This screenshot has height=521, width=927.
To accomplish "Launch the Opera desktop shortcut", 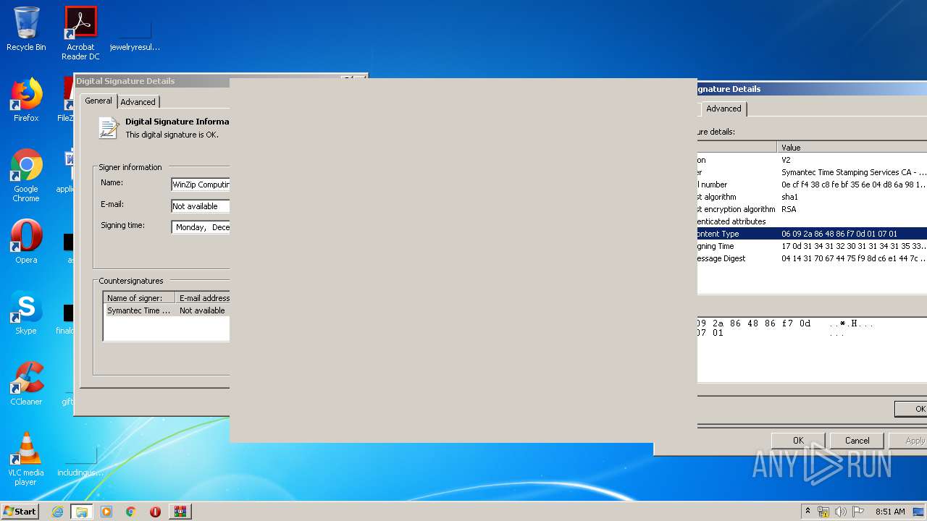I will point(26,241).
